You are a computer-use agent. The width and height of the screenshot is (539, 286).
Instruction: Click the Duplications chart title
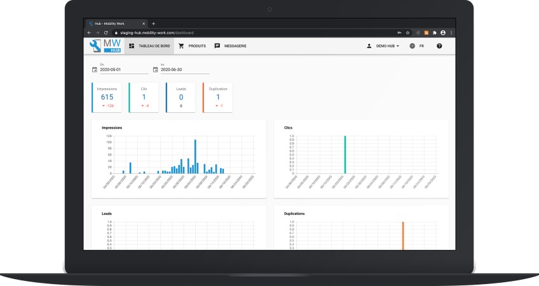pyautogui.click(x=294, y=214)
